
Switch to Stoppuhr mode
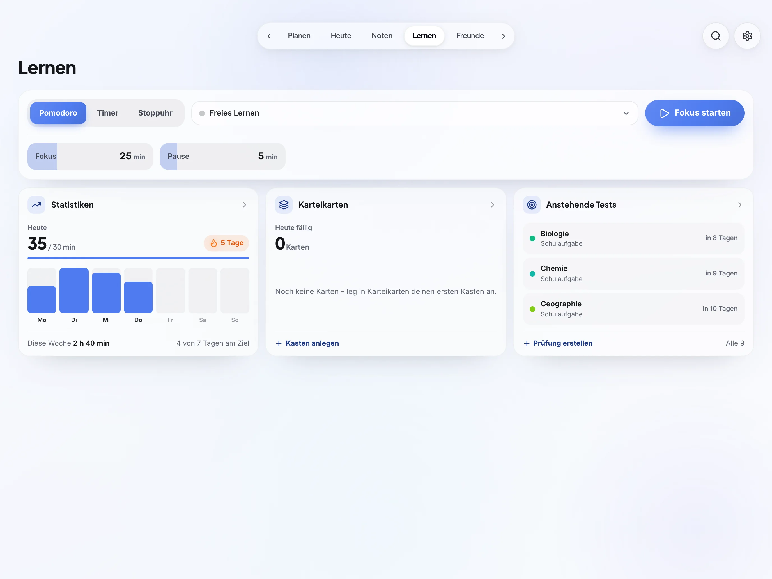(x=155, y=113)
